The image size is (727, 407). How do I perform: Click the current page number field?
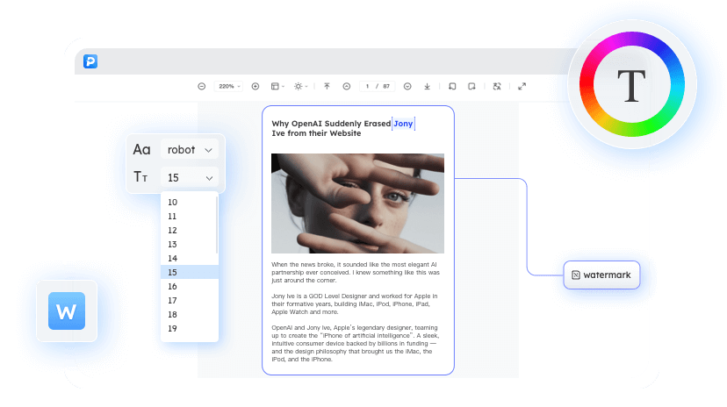click(x=368, y=86)
